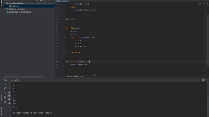Click the down-arrow in Run output toolbar

click(x=9, y=88)
